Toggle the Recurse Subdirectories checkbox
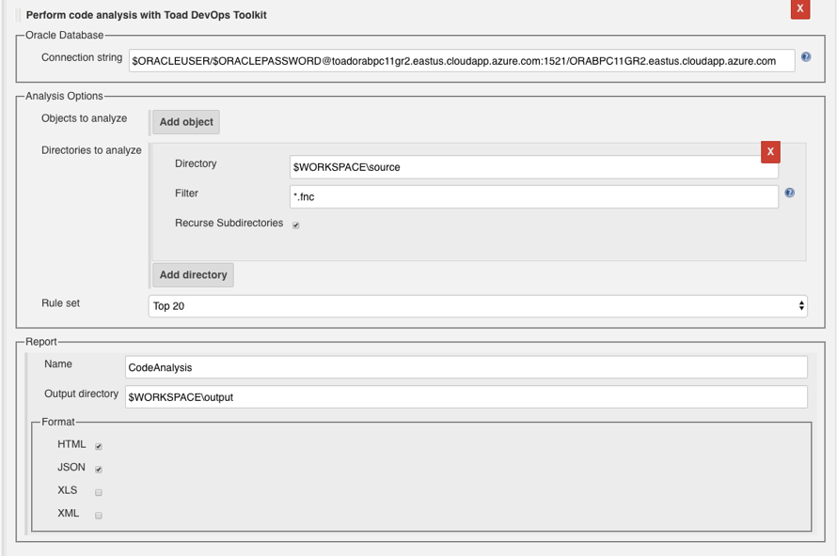This screenshot has width=837, height=556. [295, 225]
